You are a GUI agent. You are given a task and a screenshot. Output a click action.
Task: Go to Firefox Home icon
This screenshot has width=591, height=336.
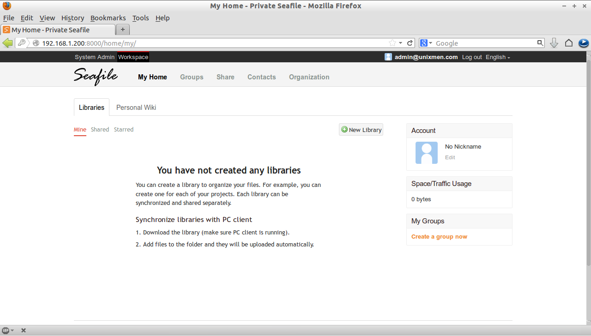pos(569,43)
